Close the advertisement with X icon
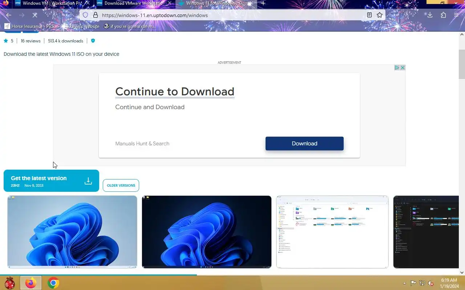The height and width of the screenshot is (290, 465). pyautogui.click(x=403, y=68)
